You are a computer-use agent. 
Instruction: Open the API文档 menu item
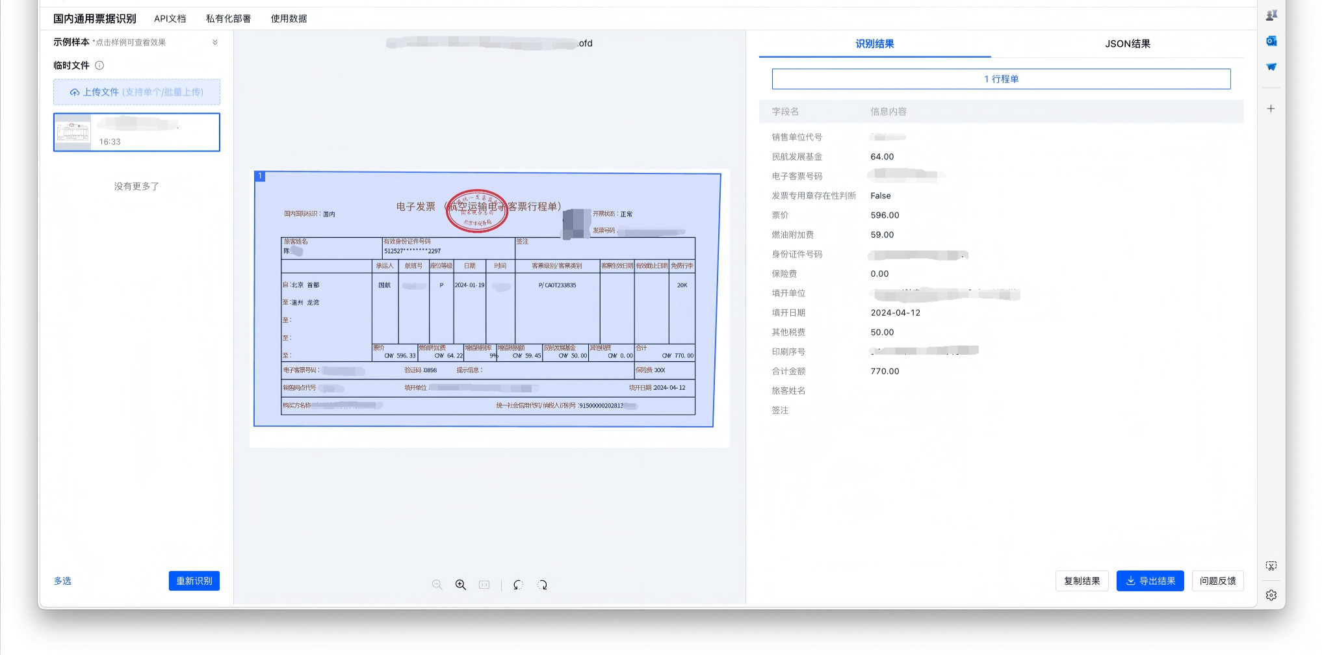click(x=170, y=19)
